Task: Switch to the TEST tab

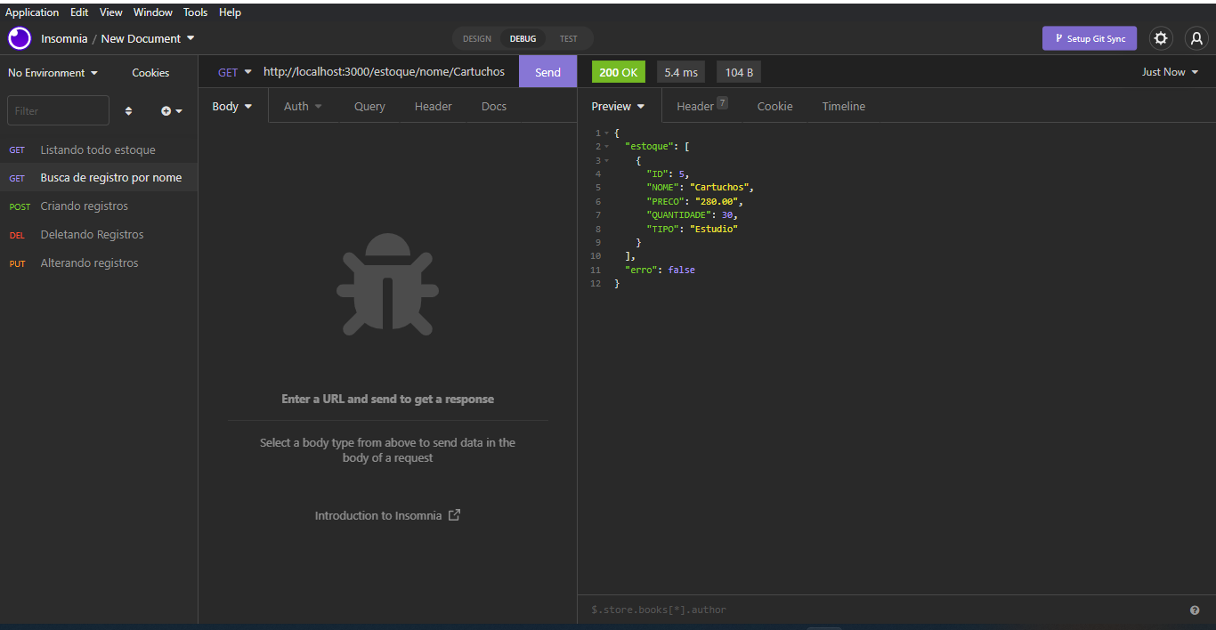Action: (568, 38)
